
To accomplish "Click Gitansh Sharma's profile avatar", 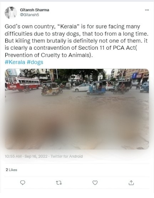I will (x=11, y=12).
